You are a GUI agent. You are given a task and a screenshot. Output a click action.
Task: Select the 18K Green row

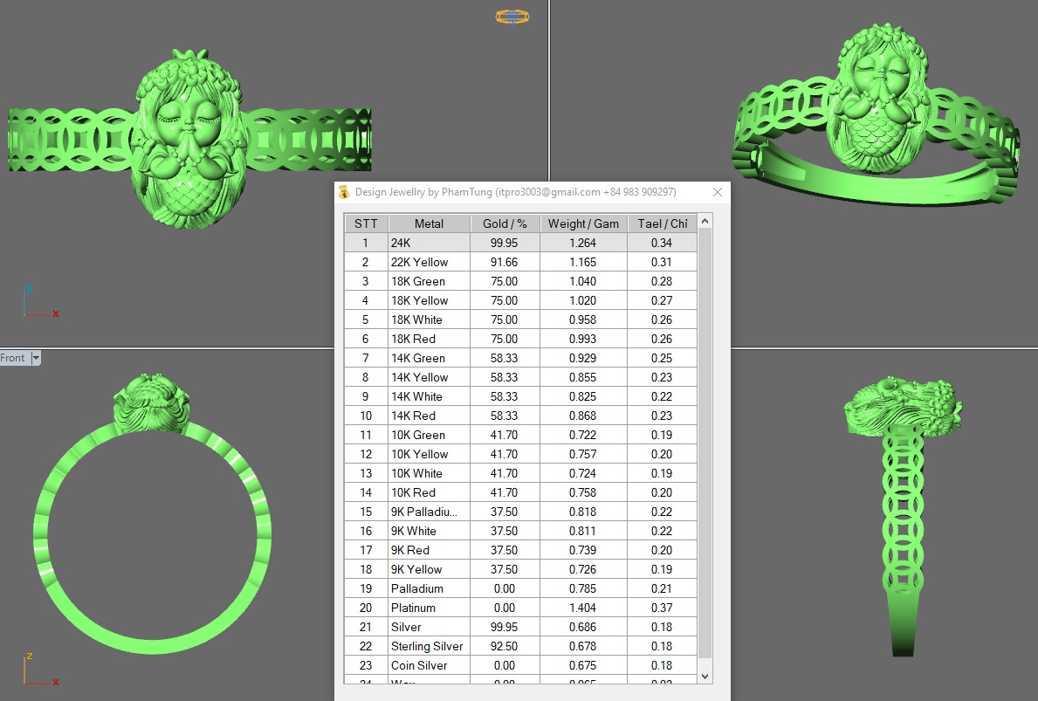point(520,281)
